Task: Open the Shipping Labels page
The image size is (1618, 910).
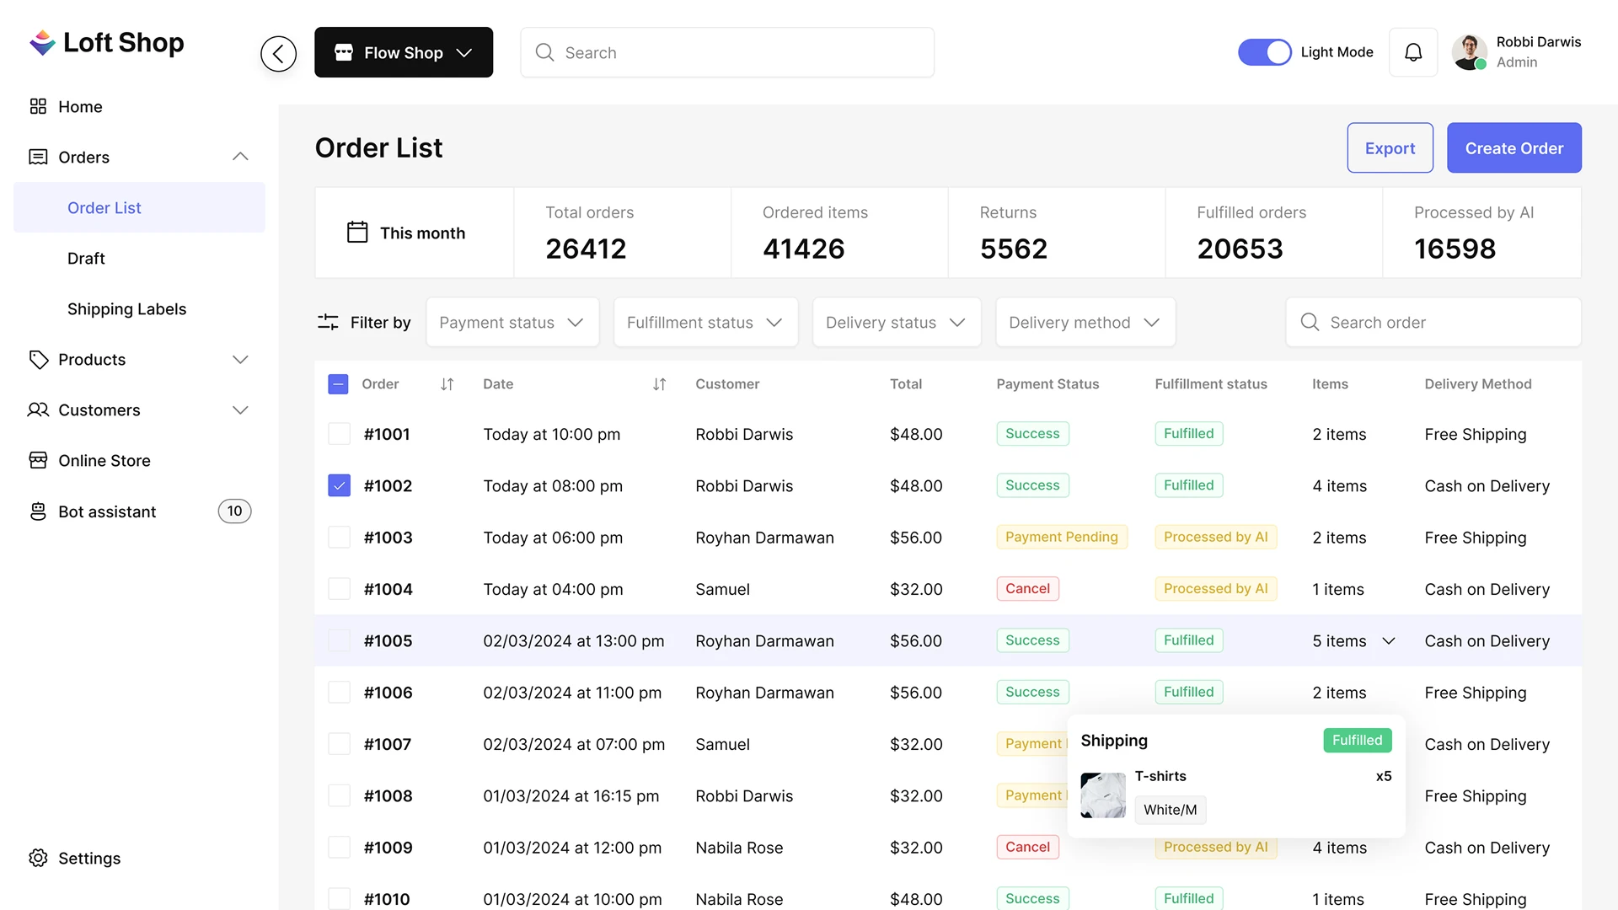Action: 127,308
